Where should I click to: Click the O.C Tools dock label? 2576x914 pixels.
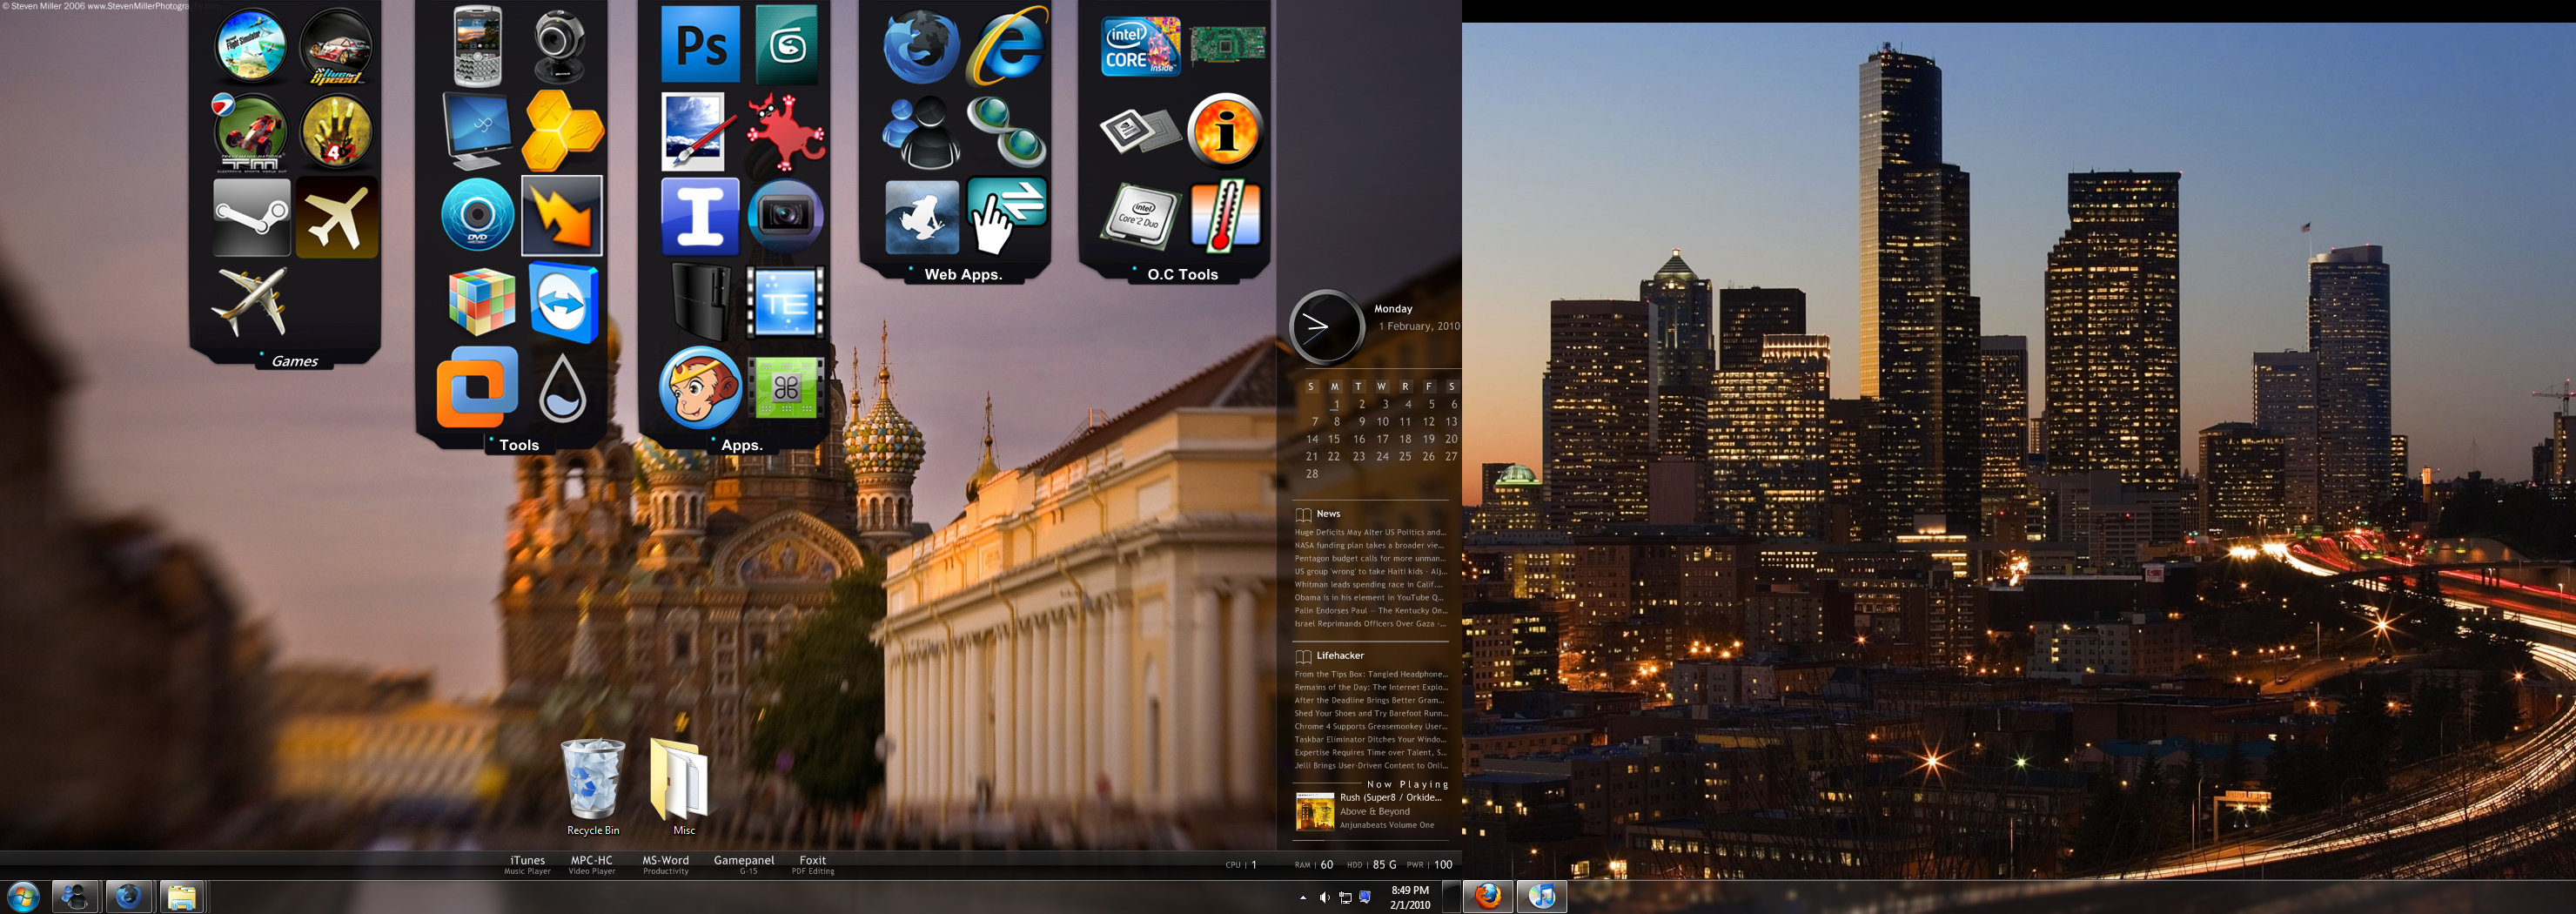click(1182, 274)
